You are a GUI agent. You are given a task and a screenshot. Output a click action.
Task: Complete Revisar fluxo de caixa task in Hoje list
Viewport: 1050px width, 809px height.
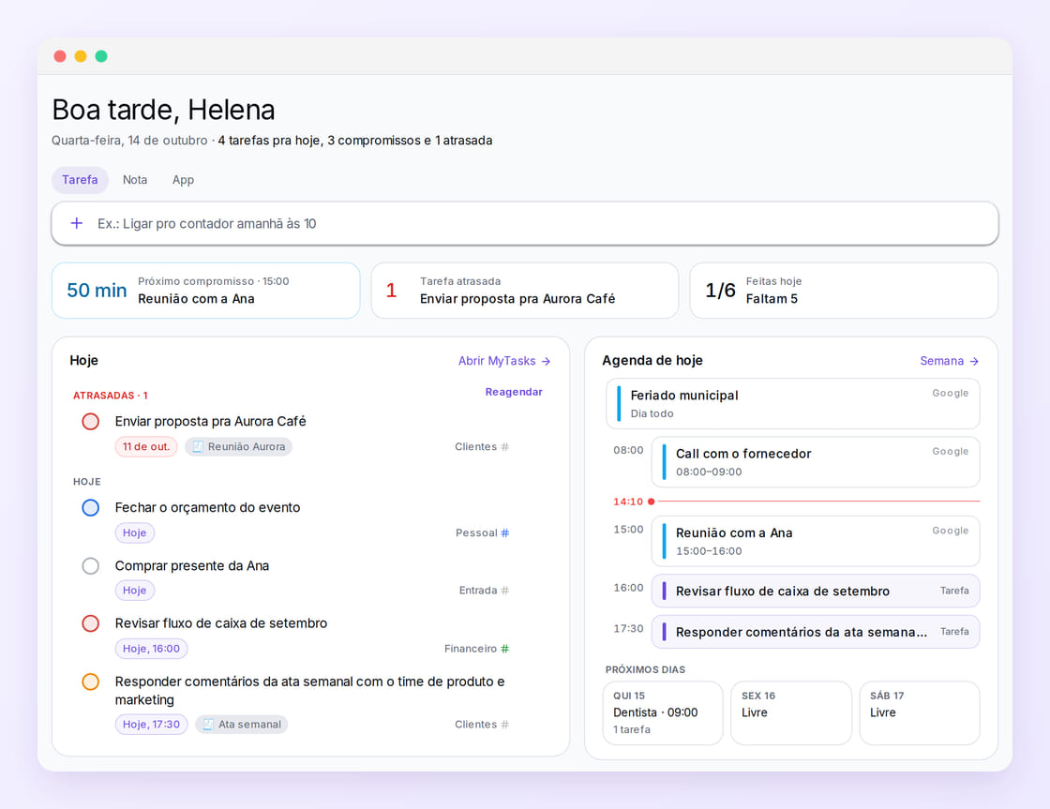pos(90,623)
